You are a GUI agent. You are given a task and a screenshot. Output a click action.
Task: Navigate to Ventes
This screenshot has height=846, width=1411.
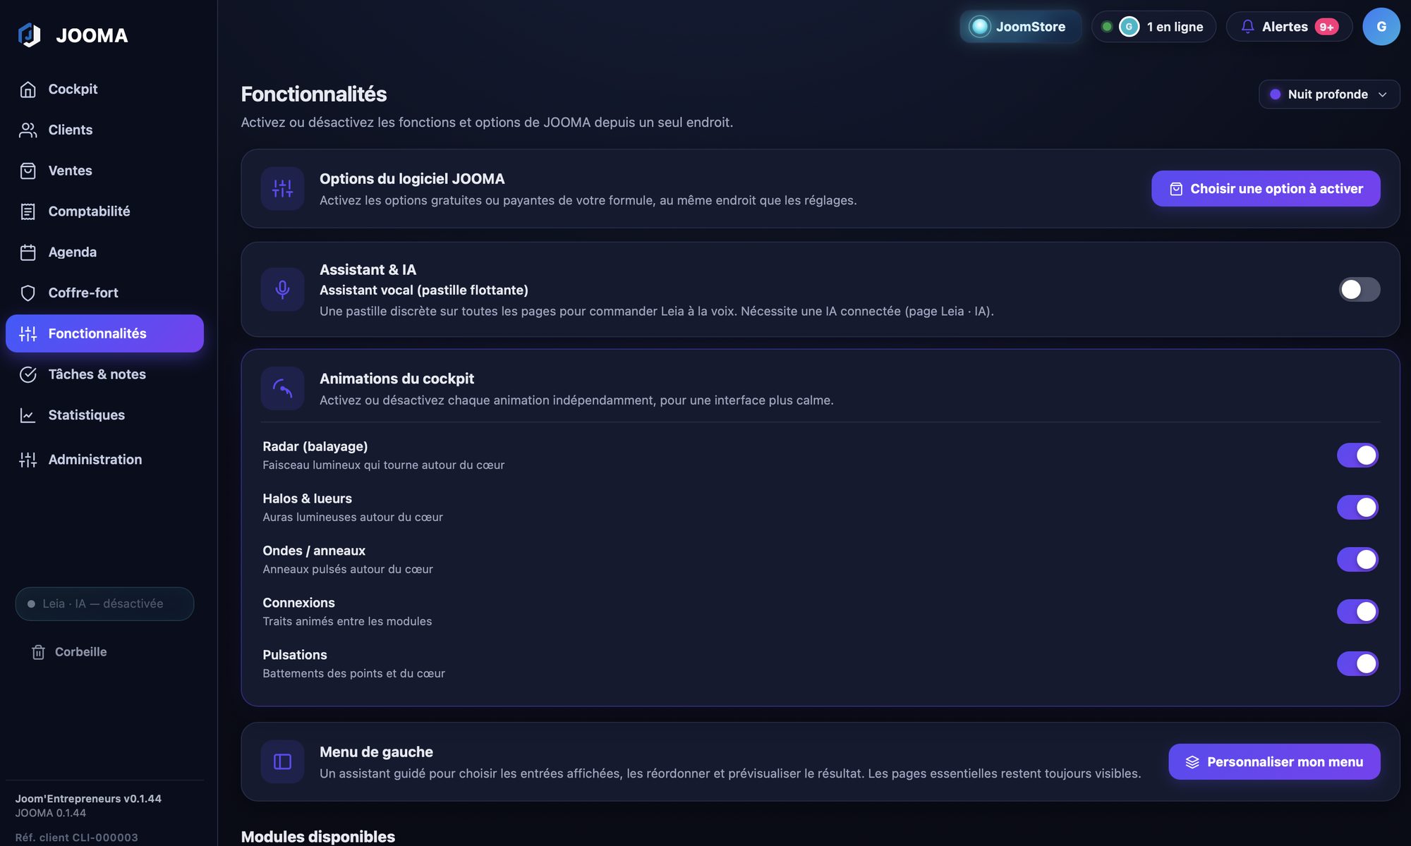pyautogui.click(x=104, y=171)
